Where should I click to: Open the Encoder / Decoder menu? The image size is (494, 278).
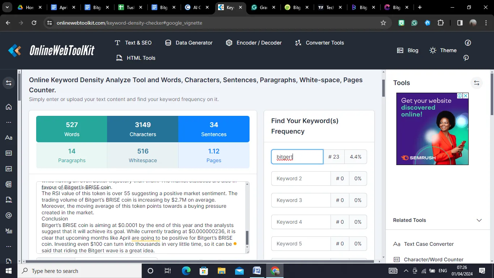click(254, 43)
